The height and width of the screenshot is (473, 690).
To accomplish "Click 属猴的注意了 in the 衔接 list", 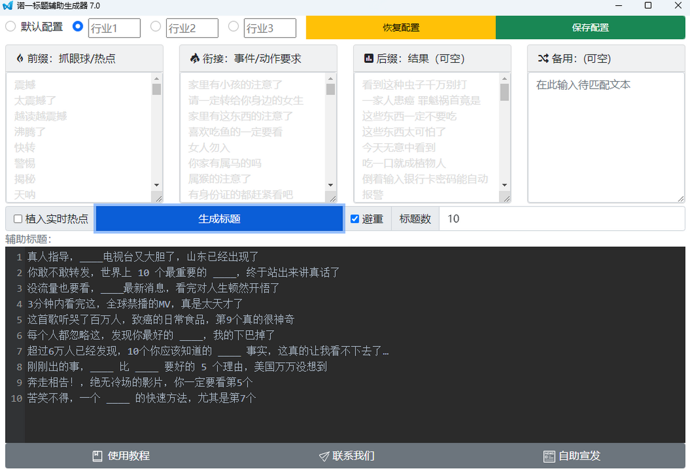I will click(220, 179).
